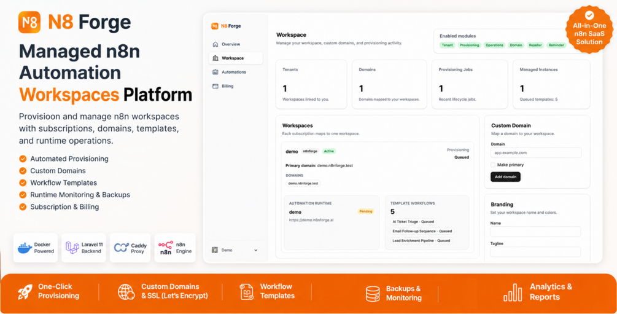This screenshot has height=314, width=617.
Task: Open Overview via its home icon
Action: [215, 44]
